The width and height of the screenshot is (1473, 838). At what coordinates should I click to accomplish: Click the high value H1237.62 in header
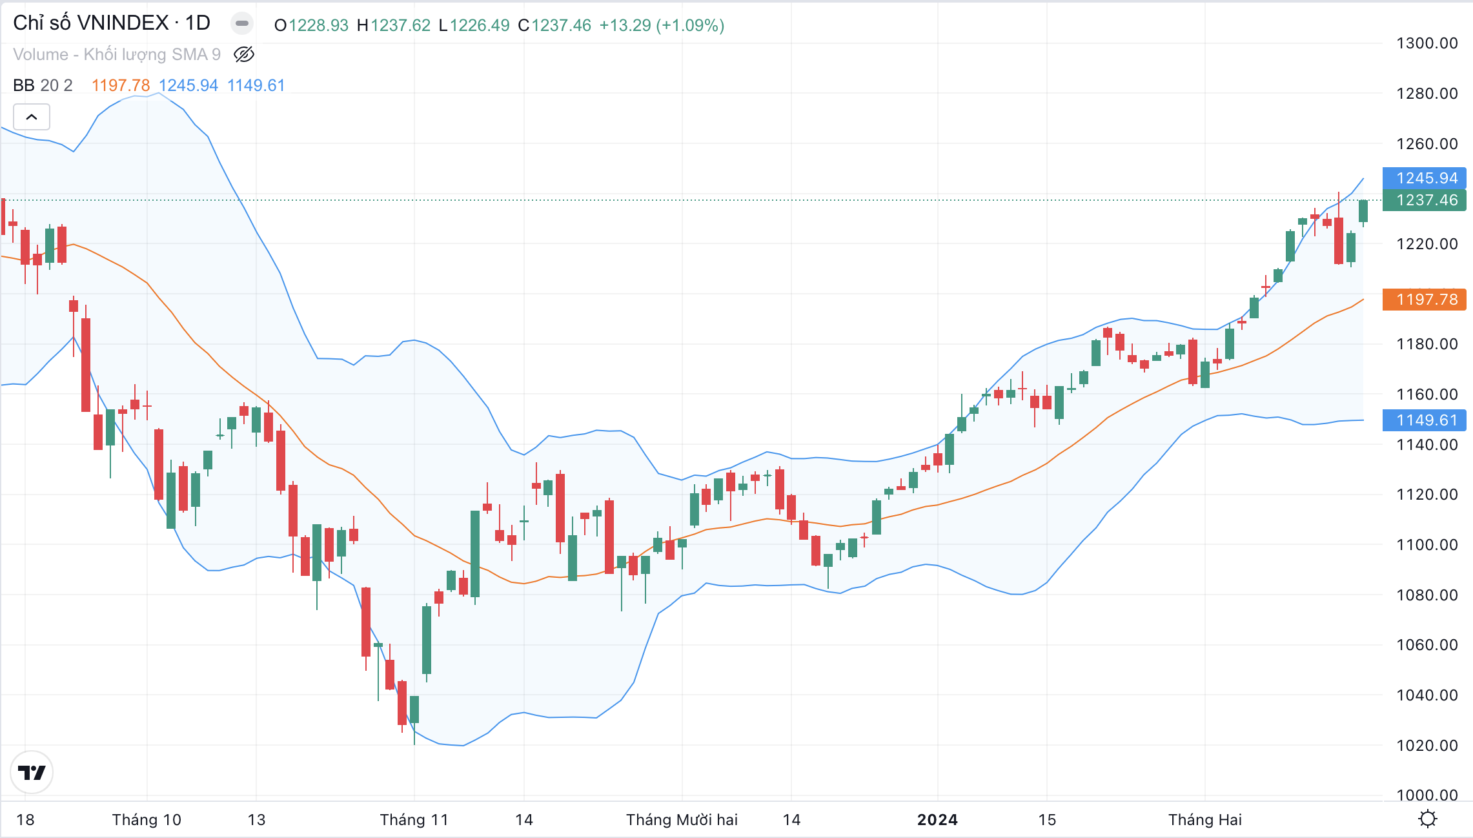[394, 25]
